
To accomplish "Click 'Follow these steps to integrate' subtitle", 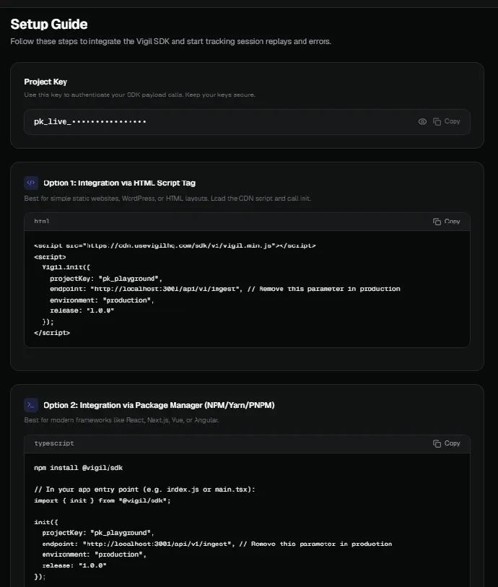I will (x=170, y=42).
